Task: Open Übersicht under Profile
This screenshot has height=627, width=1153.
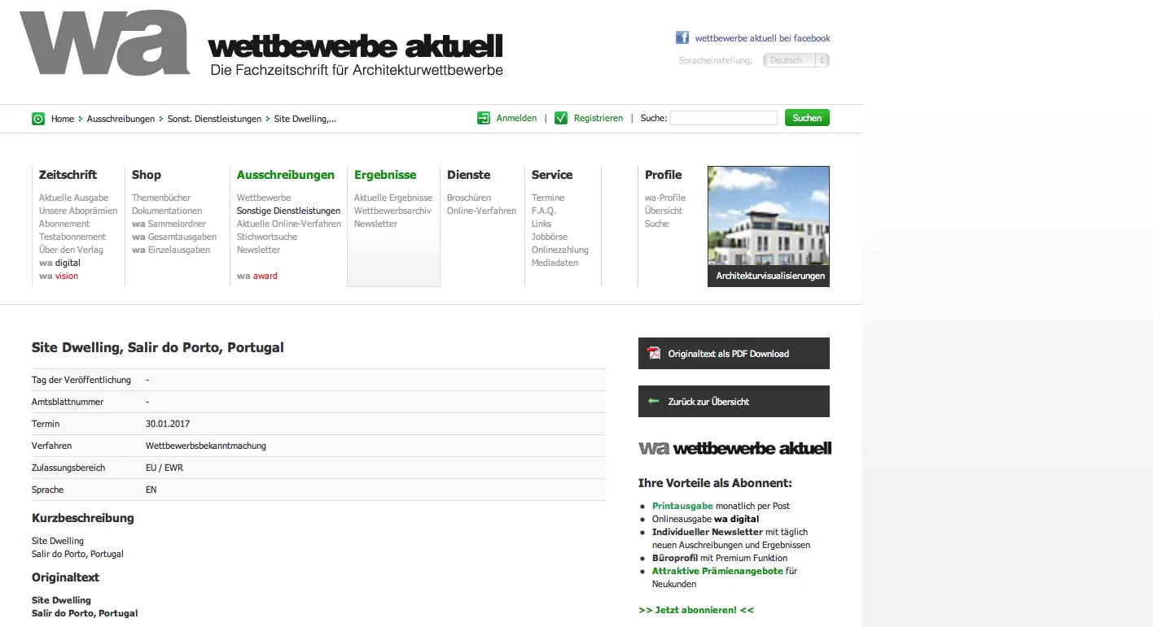Action: [664, 211]
